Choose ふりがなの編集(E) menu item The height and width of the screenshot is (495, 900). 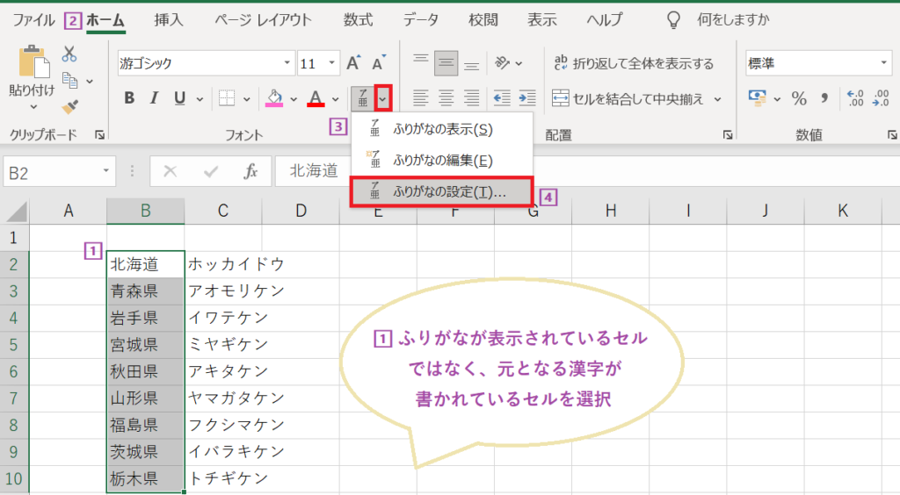coord(442,160)
